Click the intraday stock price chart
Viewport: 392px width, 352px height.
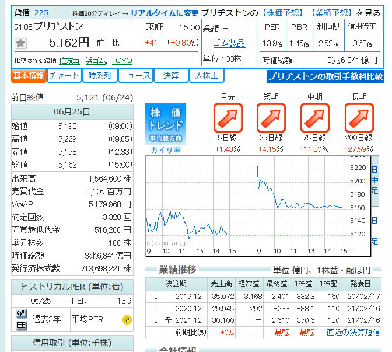[x=258, y=207]
